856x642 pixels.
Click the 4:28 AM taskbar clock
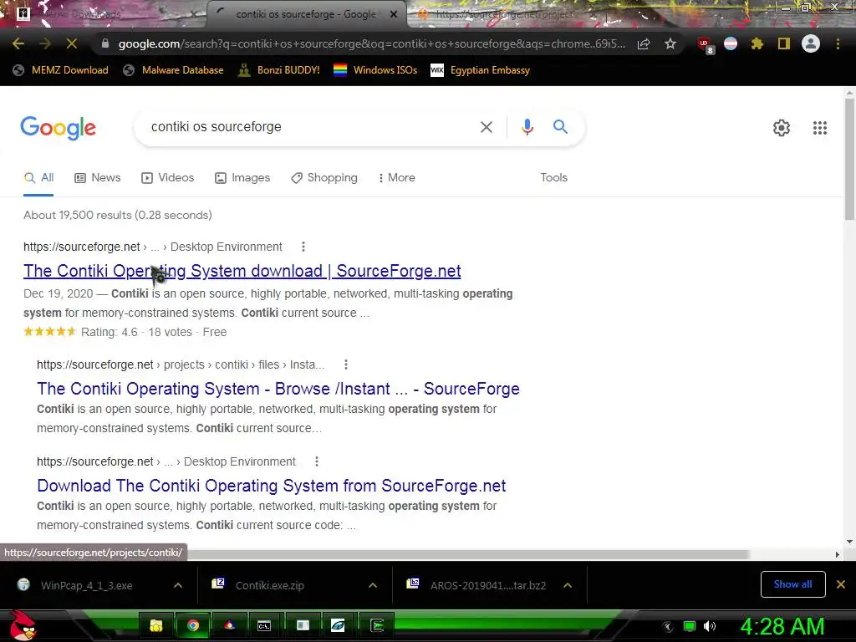[782, 626]
